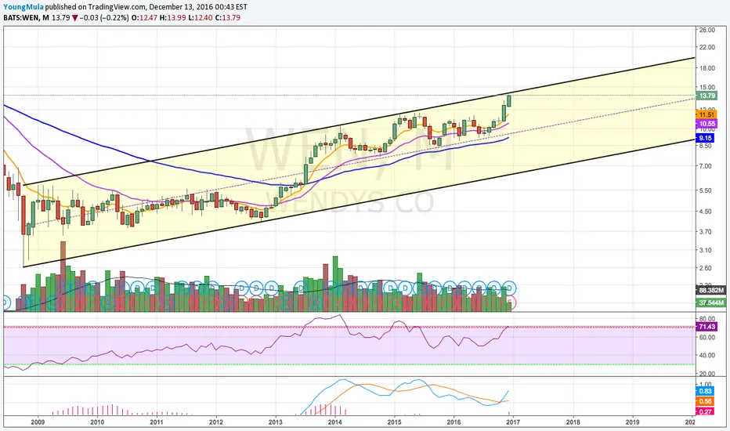Screen dimensions: 730x431
Task: Click the 2010 time axis label
Action: (97, 422)
